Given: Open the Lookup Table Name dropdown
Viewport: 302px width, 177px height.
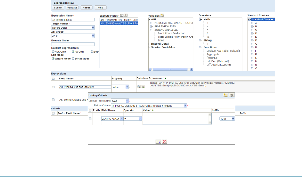Looking at the screenshot, I should click(x=127, y=101).
